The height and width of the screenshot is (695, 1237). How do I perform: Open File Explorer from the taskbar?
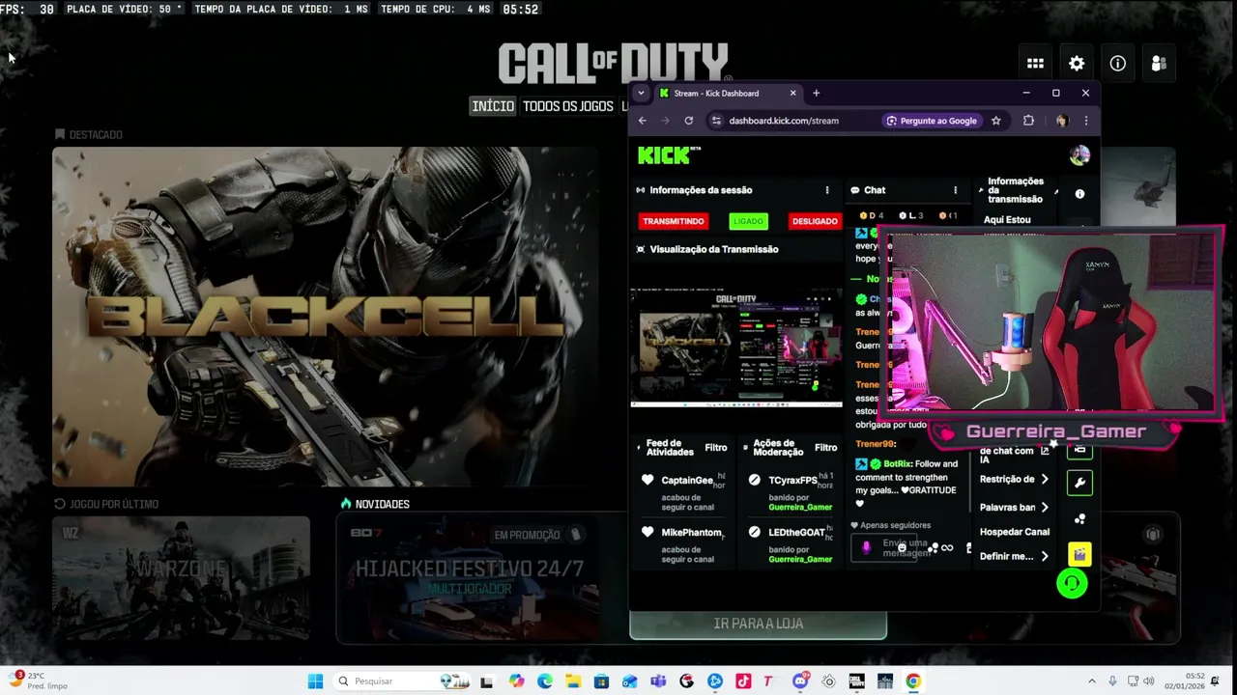click(x=572, y=681)
